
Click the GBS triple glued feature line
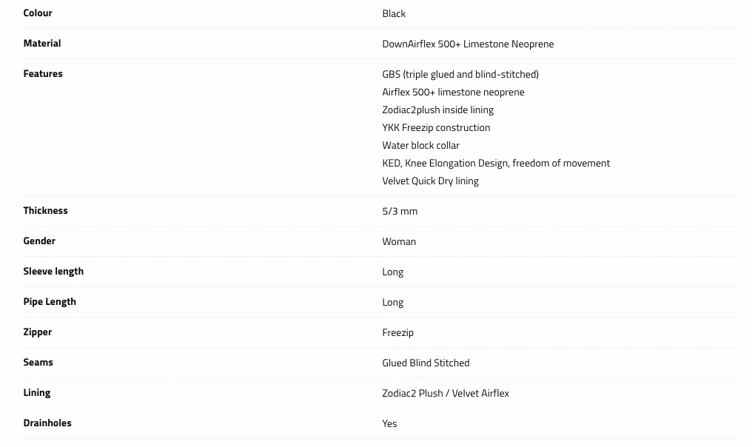coord(460,74)
